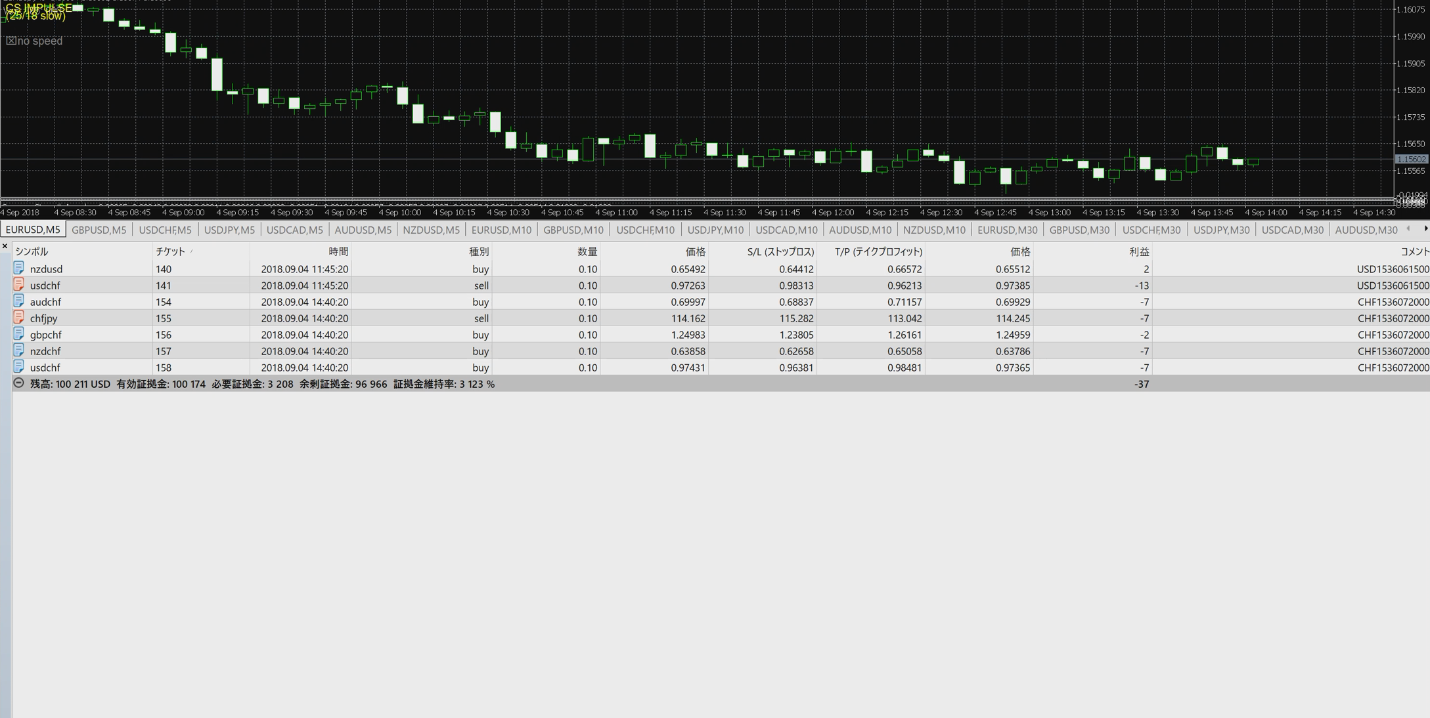Click the audchf order icon
Viewport: 1430px width, 718px height.
pyautogui.click(x=18, y=301)
